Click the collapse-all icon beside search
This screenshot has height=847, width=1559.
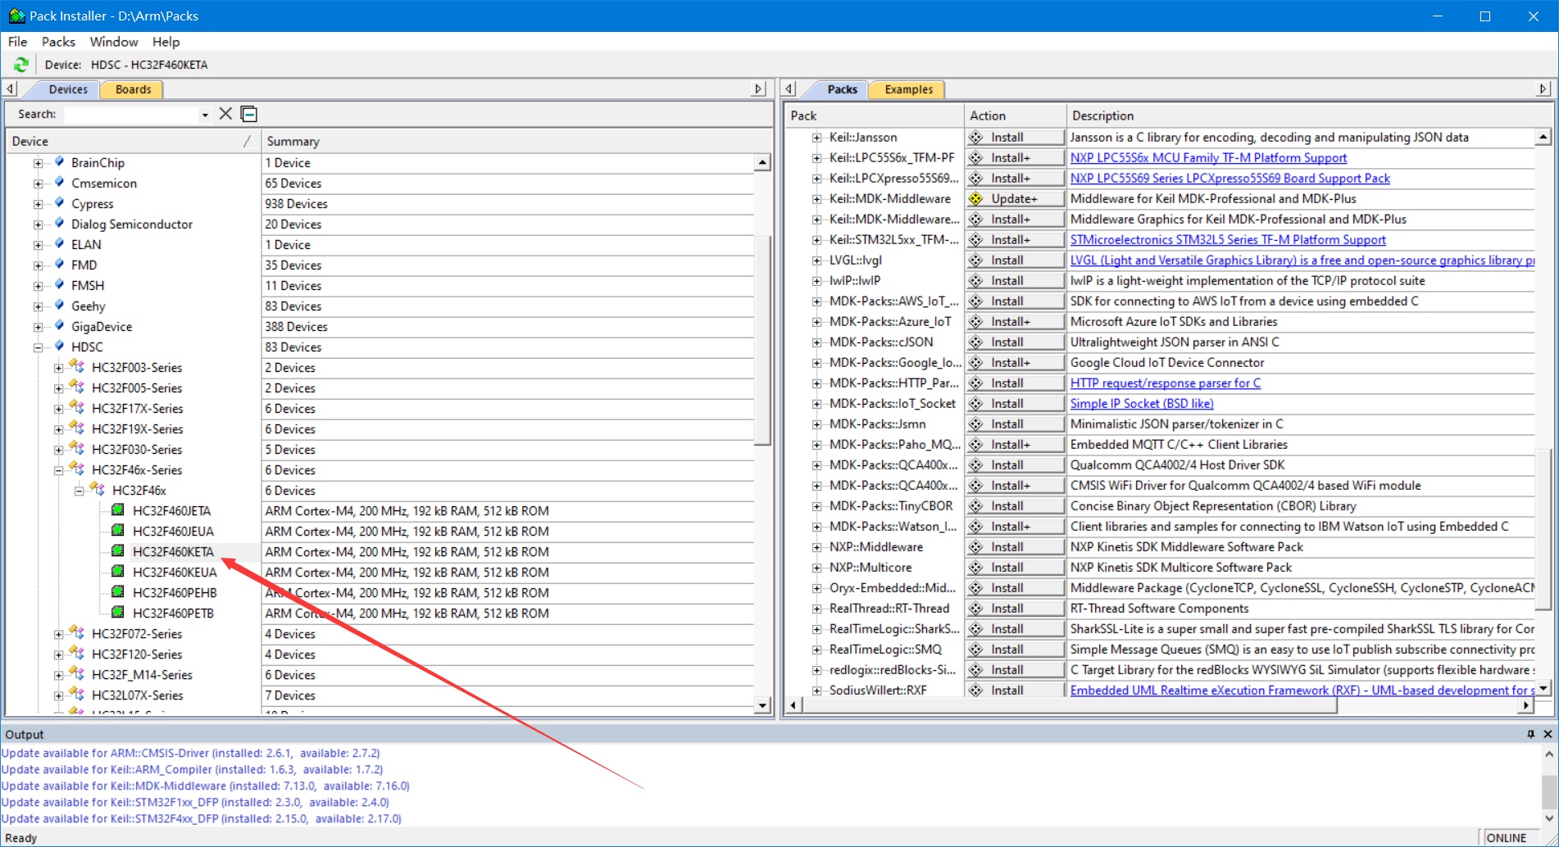pos(249,114)
